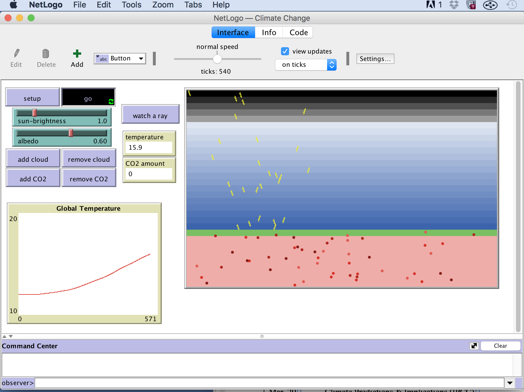Image resolution: width=524 pixels, height=392 pixels.
Task: Open the Zoom menu
Action: coord(163,5)
